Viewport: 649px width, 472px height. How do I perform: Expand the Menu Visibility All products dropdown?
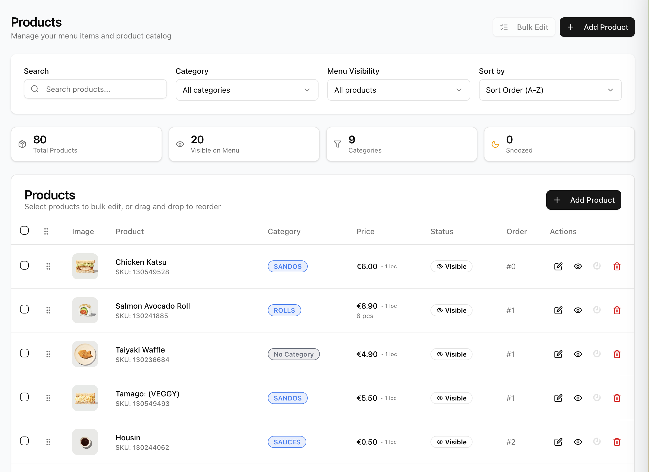click(x=398, y=90)
